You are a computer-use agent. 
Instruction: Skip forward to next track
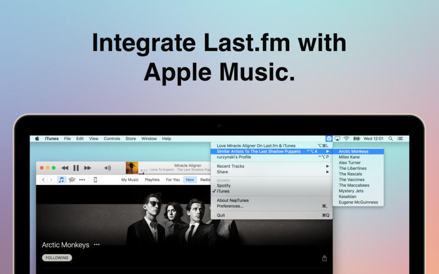click(x=88, y=168)
